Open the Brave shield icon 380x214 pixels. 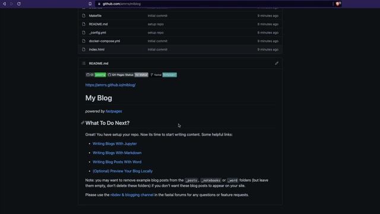pyautogui.click(x=338, y=4)
